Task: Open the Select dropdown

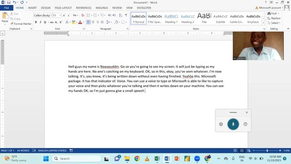Action: pyautogui.click(x=274, y=23)
